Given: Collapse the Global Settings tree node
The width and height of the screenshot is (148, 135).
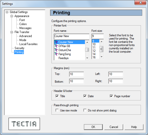Looking at the screenshot, I should click(7, 12).
